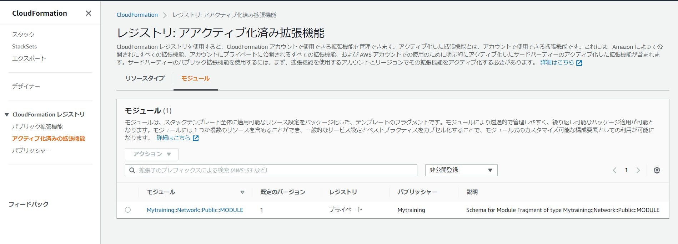
Task: Collapse the CloudFormation レジストリ section
Action: point(6,114)
